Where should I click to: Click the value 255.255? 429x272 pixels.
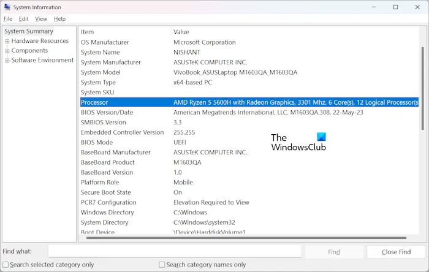pos(184,132)
